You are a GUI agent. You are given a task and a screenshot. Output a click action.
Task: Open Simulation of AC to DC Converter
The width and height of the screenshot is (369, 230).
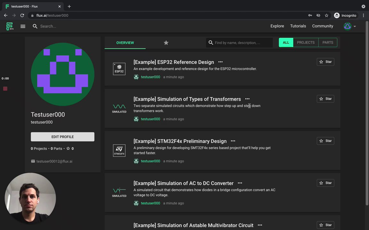tap(184, 183)
